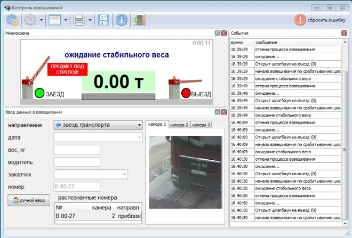
Task: Click the blue gears configuration icon
Action: [12, 20]
